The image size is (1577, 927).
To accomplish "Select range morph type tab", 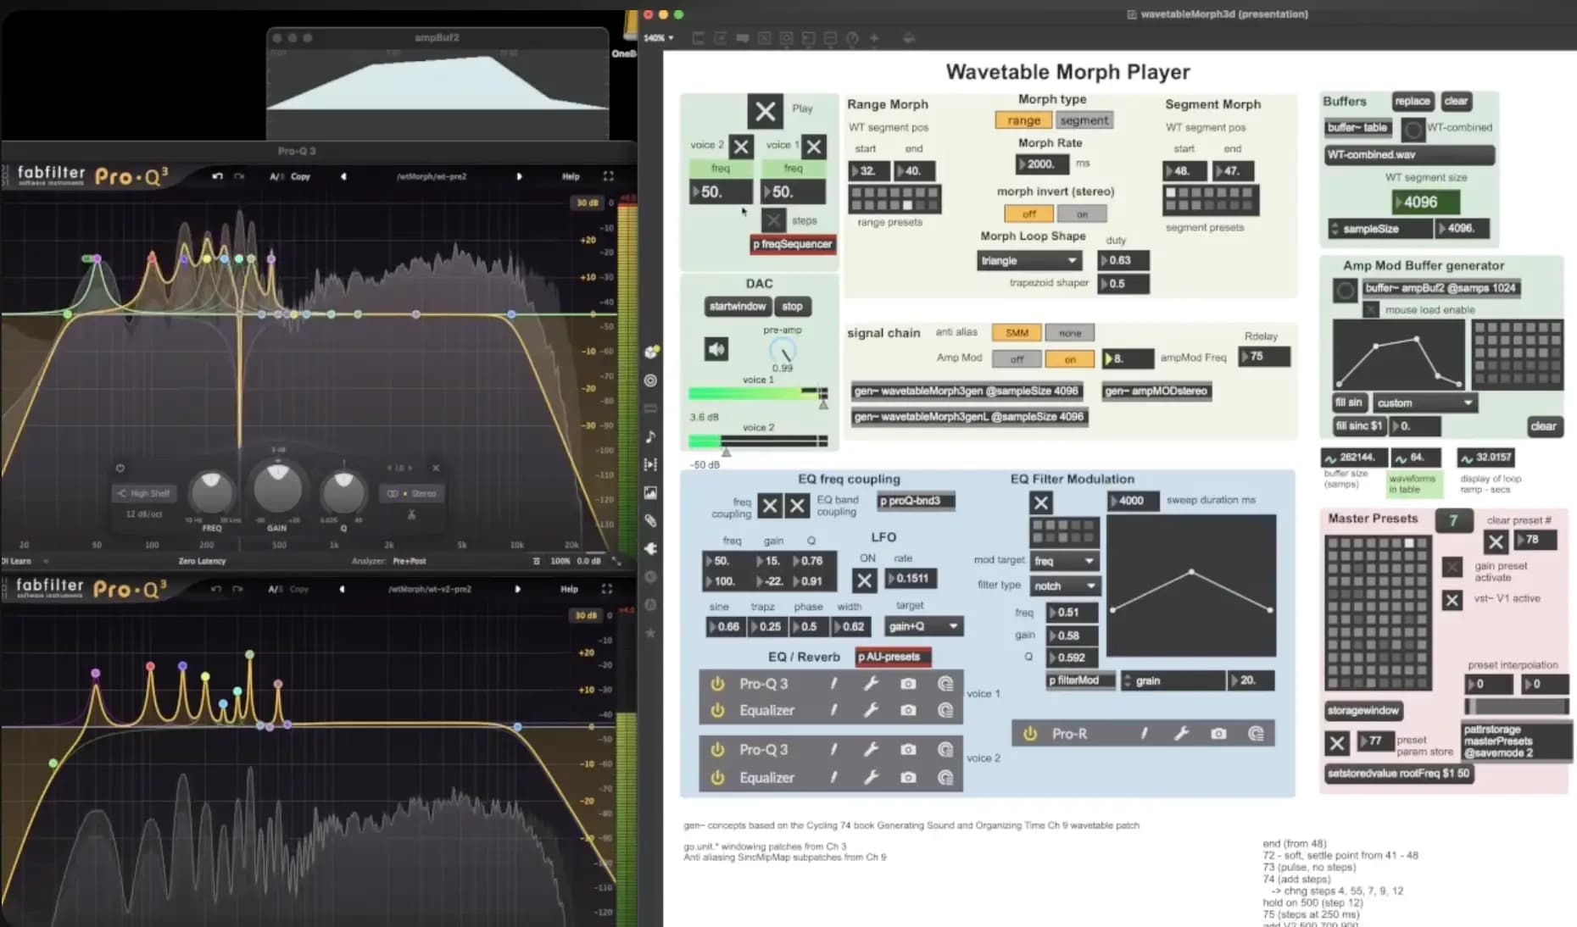I will [1023, 120].
